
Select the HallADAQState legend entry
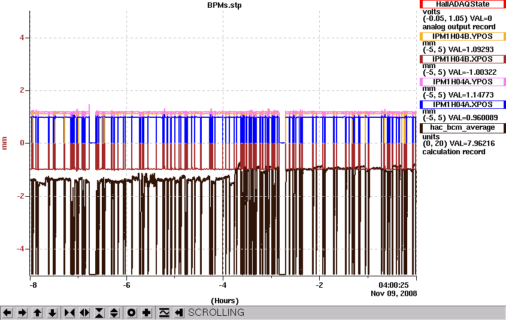[x=462, y=4]
